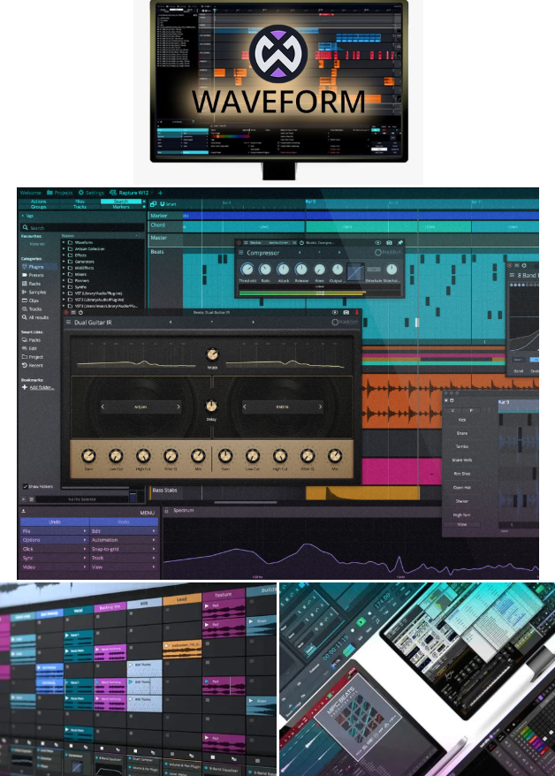This screenshot has height=776, width=555.
Task: Toggle Compressor eye visibility icon
Action: tap(378, 243)
